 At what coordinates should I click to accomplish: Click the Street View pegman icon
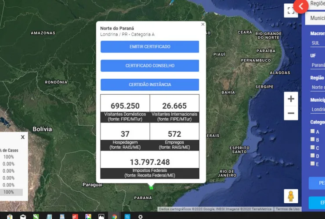pos(291,196)
